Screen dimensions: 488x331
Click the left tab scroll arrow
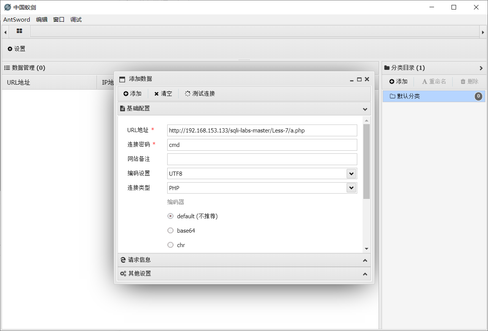coord(5,32)
